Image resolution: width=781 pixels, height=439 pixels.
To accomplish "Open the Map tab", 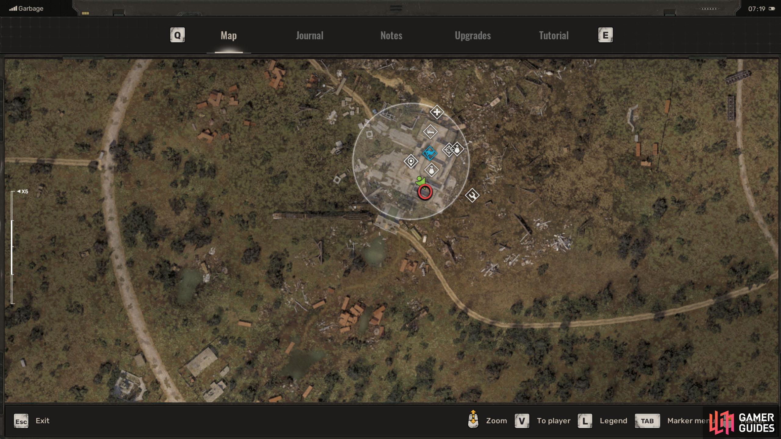I will pos(229,35).
